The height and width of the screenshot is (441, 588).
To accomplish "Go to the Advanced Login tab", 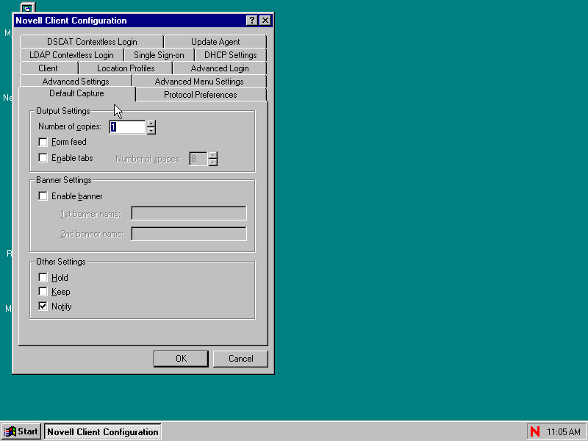I will click(219, 68).
